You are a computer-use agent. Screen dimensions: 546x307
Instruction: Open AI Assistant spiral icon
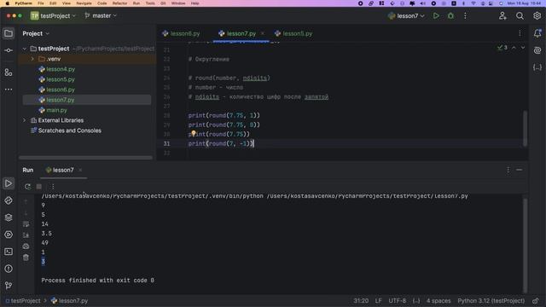point(537,50)
